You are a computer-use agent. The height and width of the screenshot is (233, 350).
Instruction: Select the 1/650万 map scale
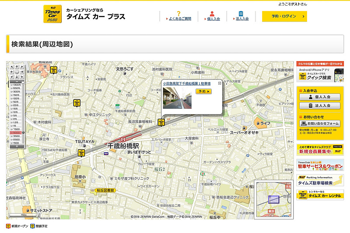coord(16,88)
